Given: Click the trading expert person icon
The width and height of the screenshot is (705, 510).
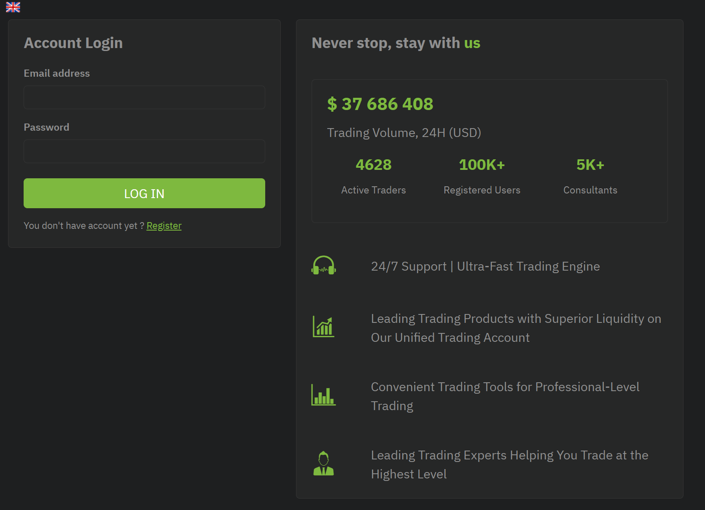Looking at the screenshot, I should (323, 464).
